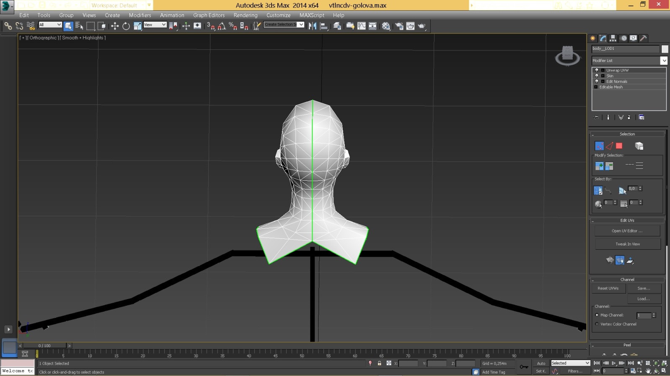Open the reference coordinate View dropdown
This screenshot has height=376, width=670.
[155, 25]
